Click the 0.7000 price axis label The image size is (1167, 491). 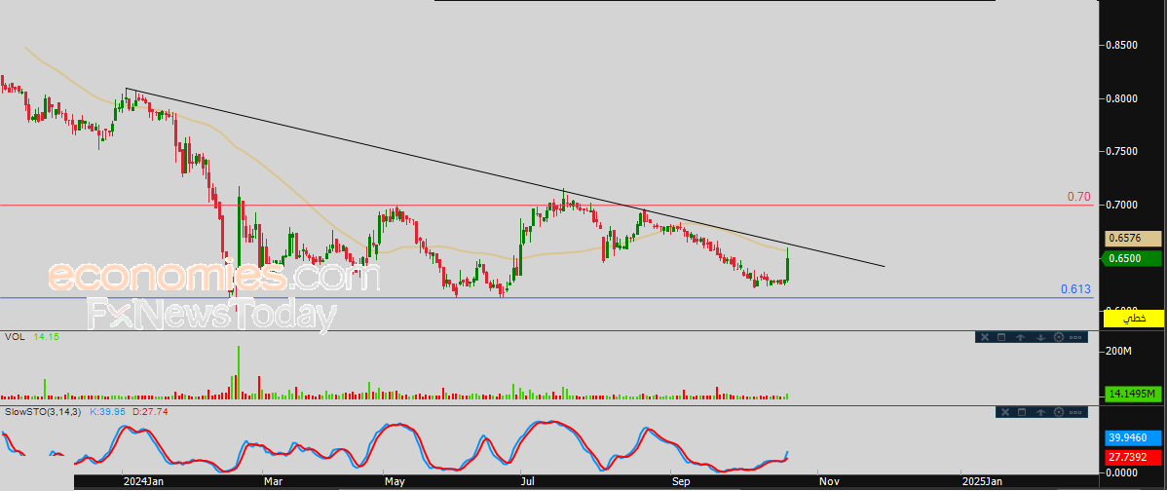(x=1121, y=206)
